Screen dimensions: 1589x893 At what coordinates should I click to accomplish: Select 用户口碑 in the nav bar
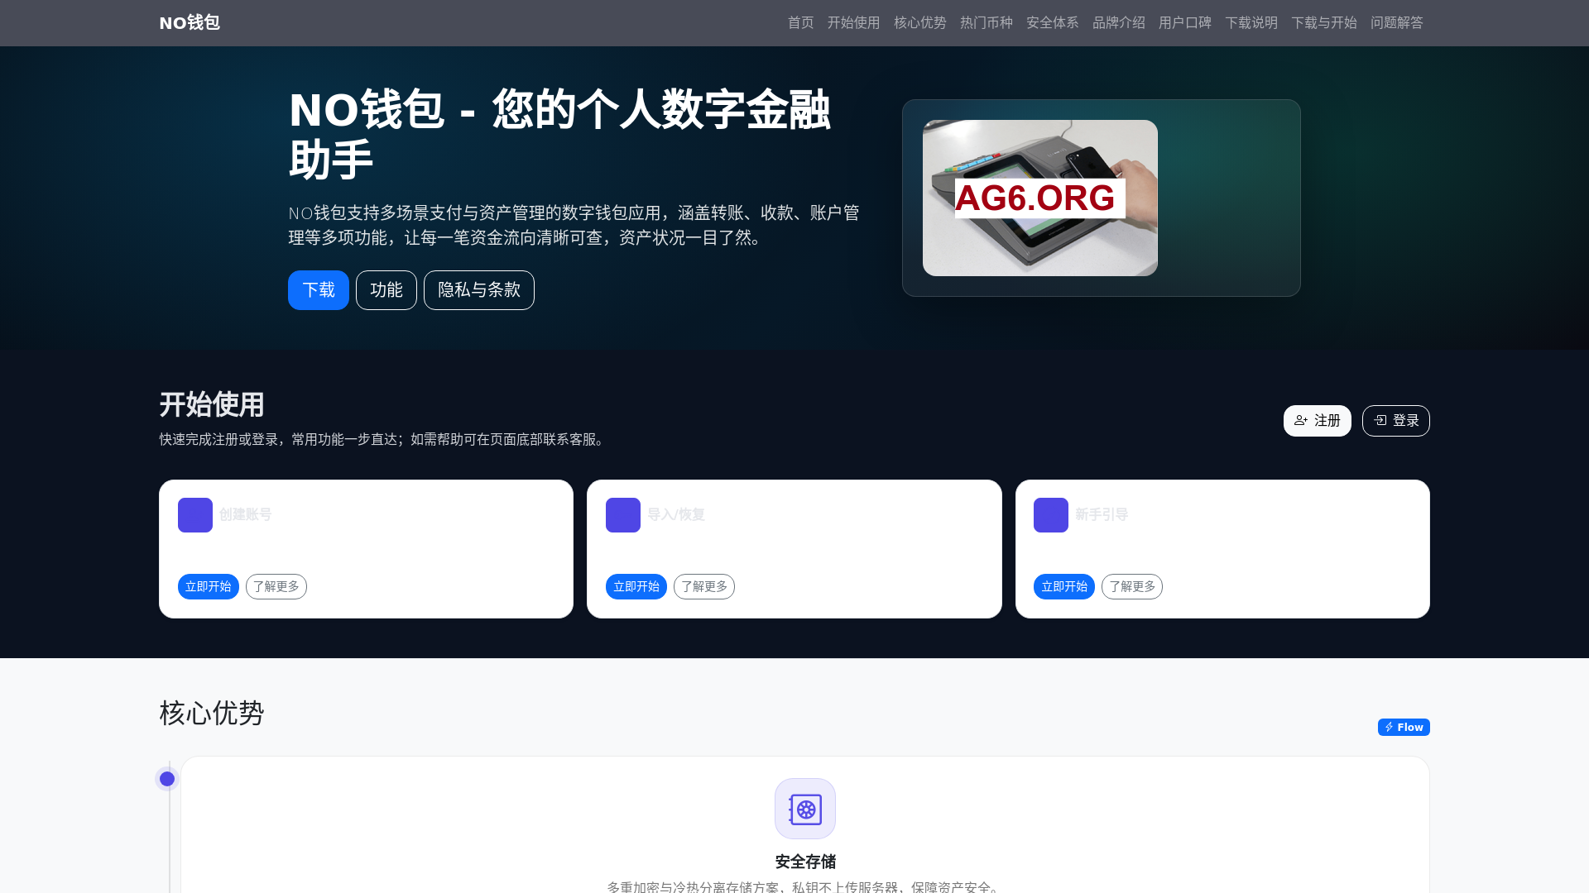pos(1184,23)
